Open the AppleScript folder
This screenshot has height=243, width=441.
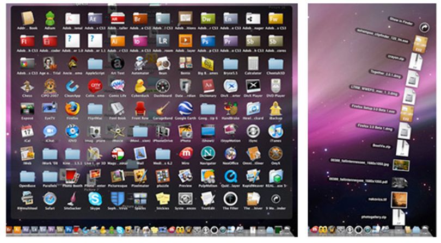95,64
